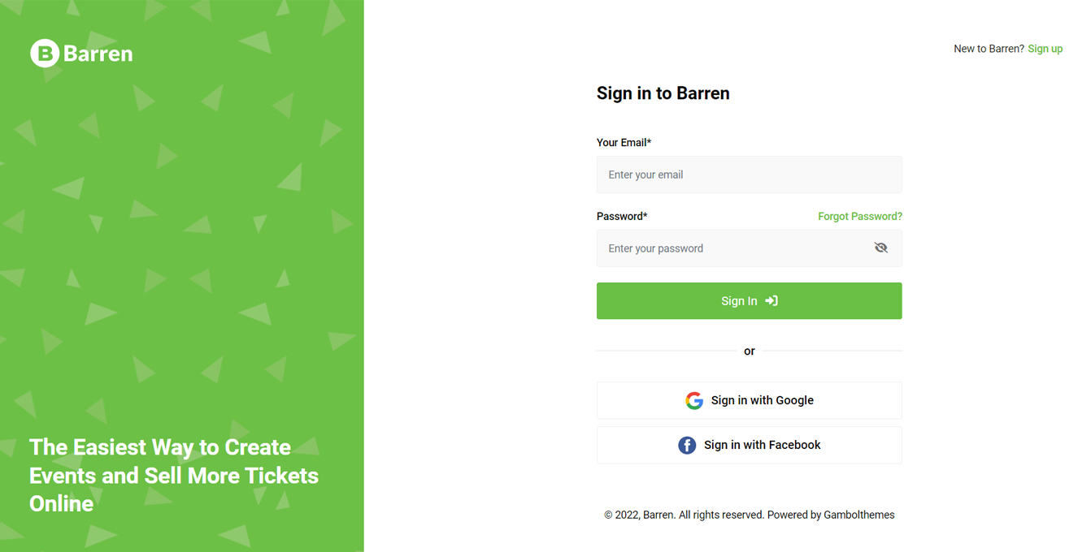Choose Sign in with Google
Image resolution: width=1091 pixels, height=552 pixels.
pyautogui.click(x=762, y=400)
